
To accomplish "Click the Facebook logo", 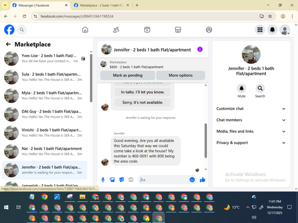I will [x=9, y=30].
